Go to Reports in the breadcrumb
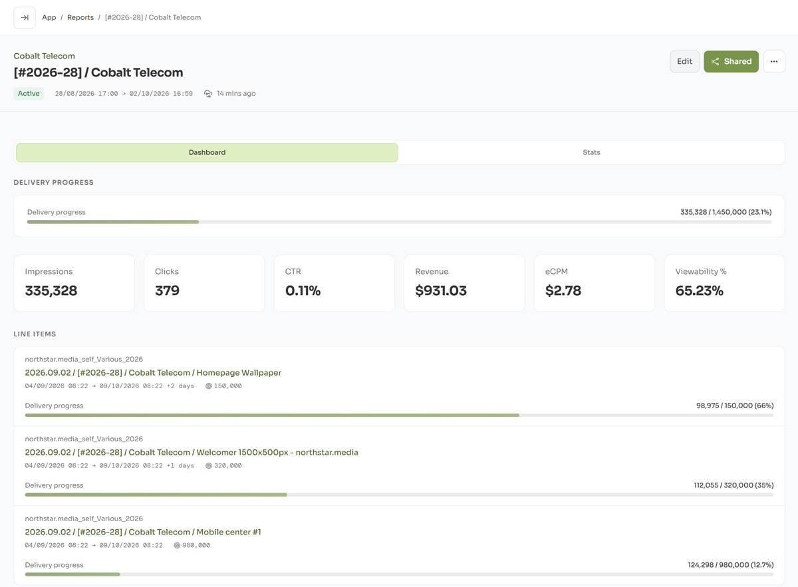Image resolution: width=798 pixels, height=587 pixels. point(80,17)
